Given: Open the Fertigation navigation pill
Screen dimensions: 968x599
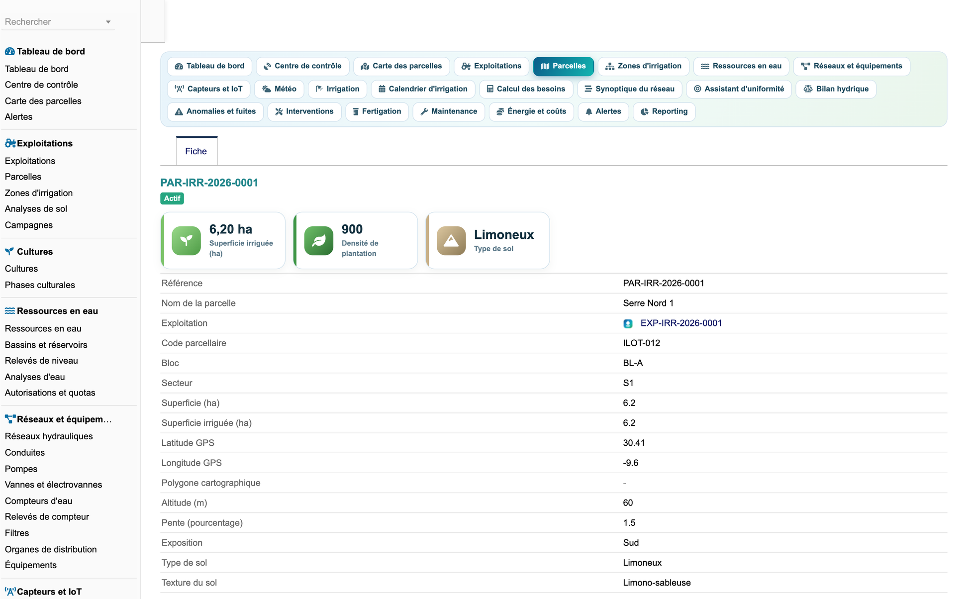Looking at the screenshot, I should 377,111.
